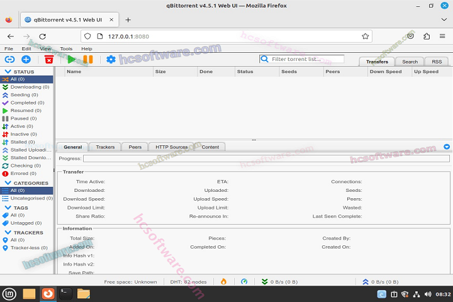Click the orange Pause icon
This screenshot has height=302, width=453.
(x=88, y=60)
